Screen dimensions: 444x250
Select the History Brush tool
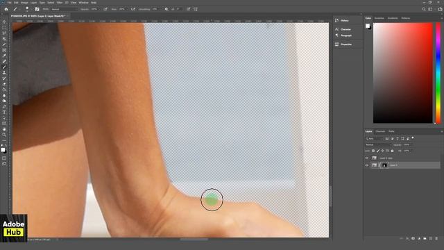[4, 78]
